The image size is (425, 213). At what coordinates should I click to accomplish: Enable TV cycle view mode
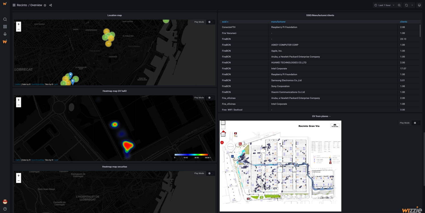coord(419,5)
